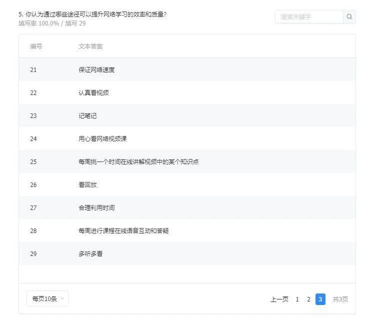The image size is (374, 328).
Task: Click the question 5 title text
Action: 92,14
